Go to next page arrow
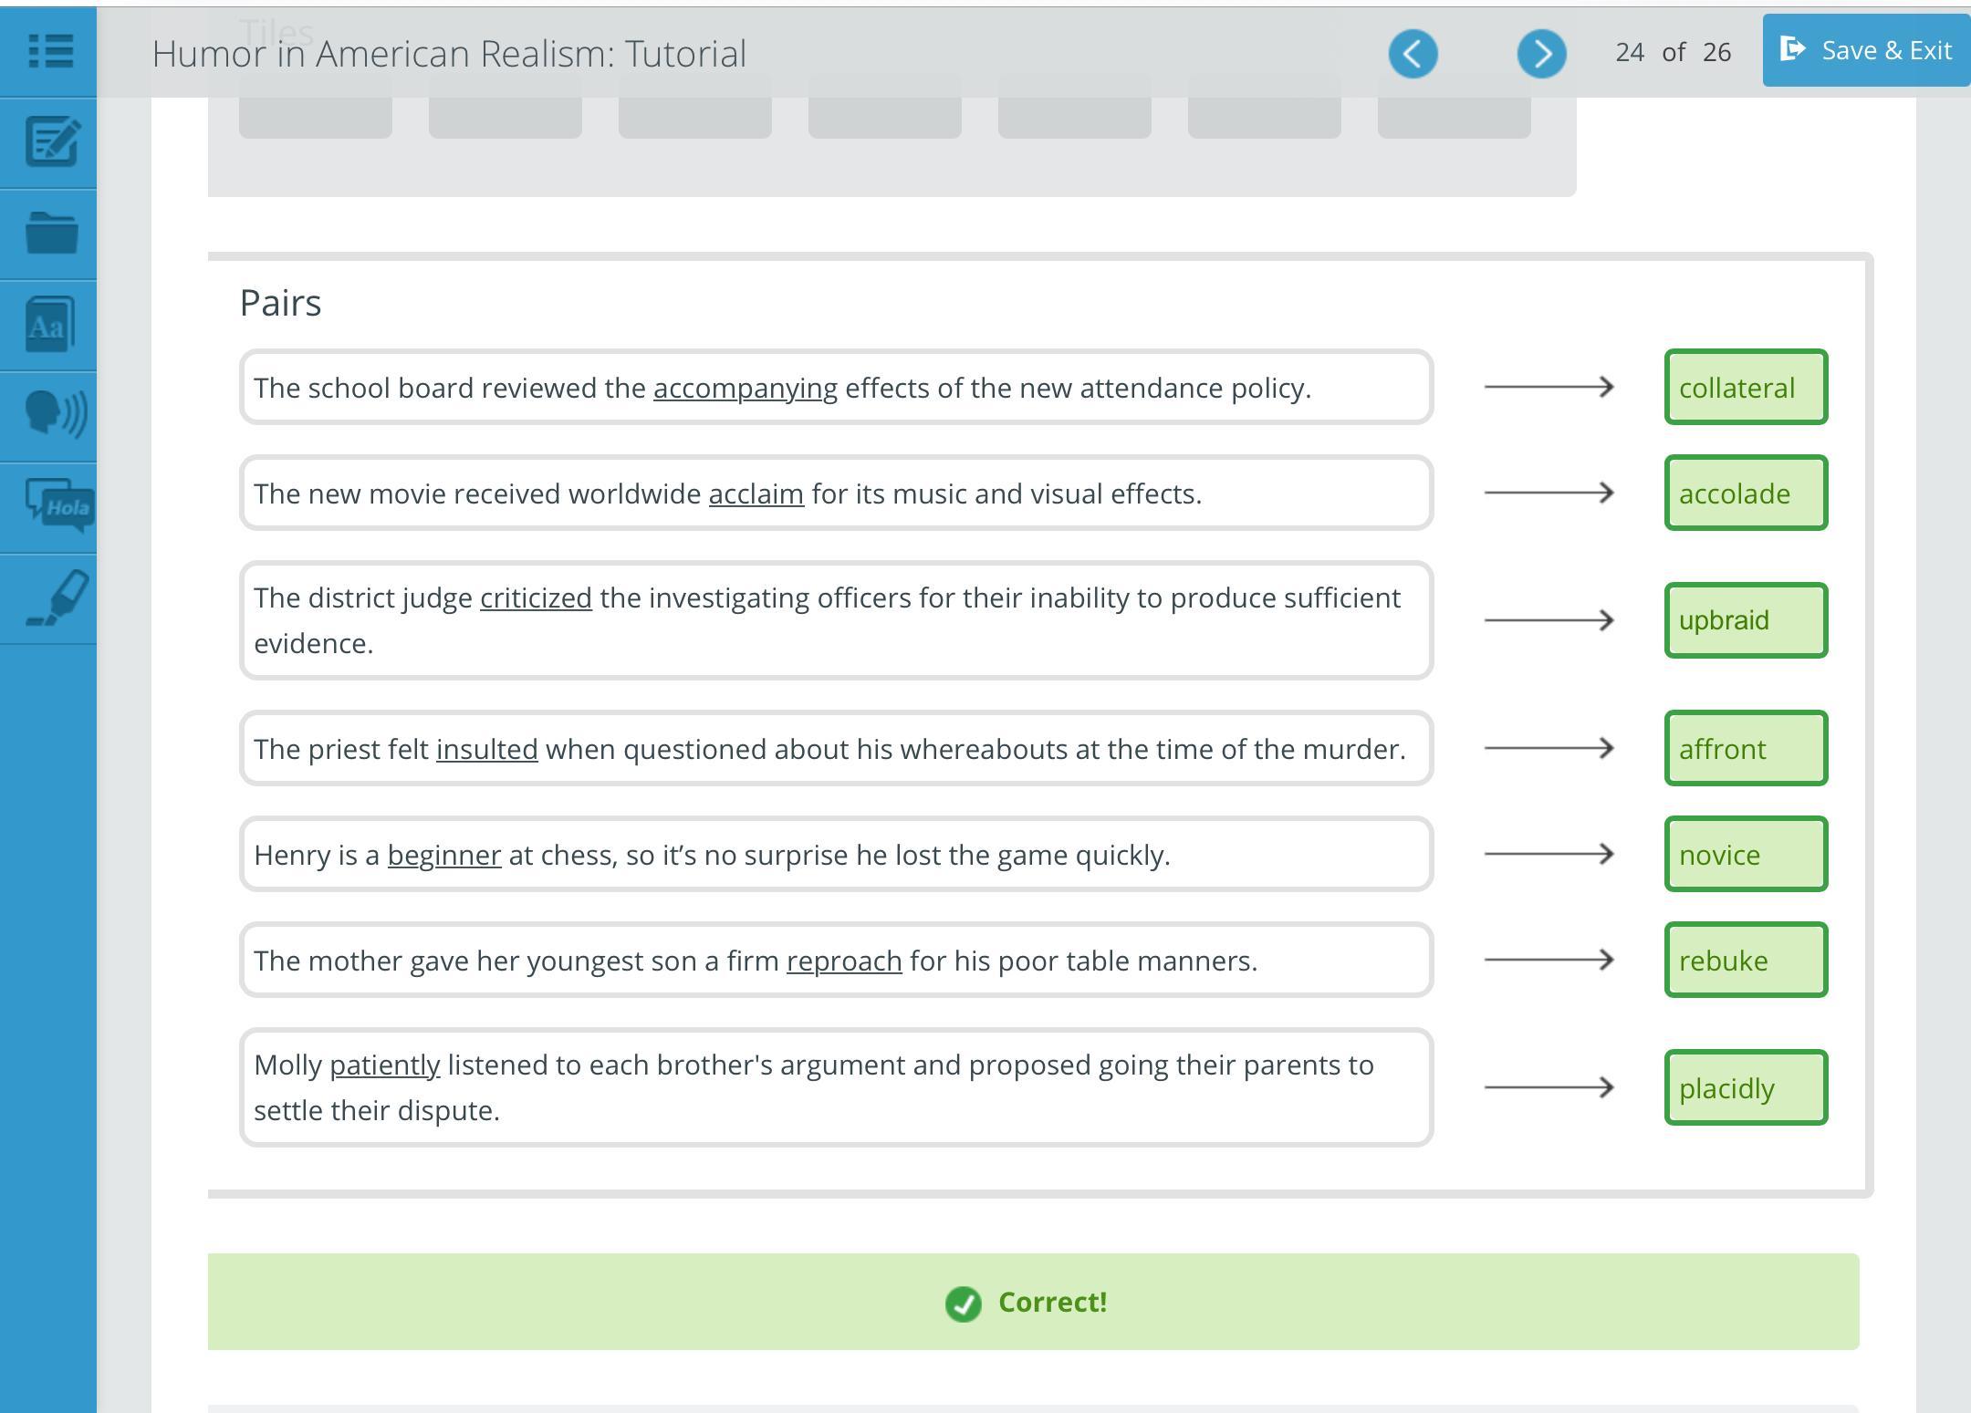 point(1541,54)
